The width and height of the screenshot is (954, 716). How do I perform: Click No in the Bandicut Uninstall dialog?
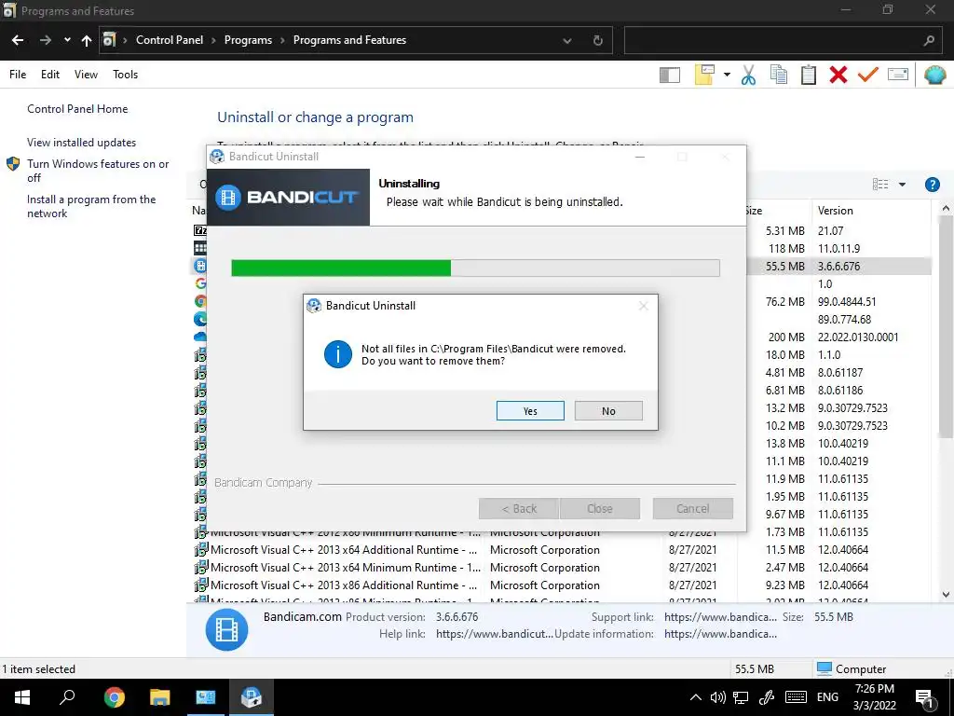click(608, 411)
